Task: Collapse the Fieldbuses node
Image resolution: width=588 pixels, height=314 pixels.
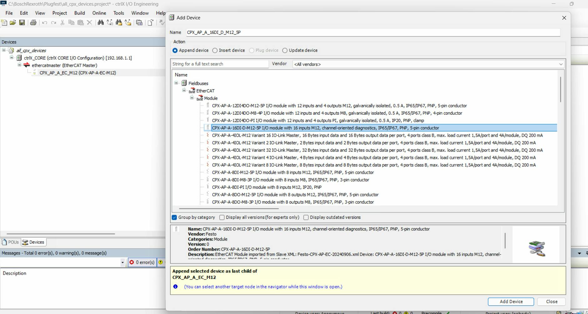Action: (x=176, y=83)
